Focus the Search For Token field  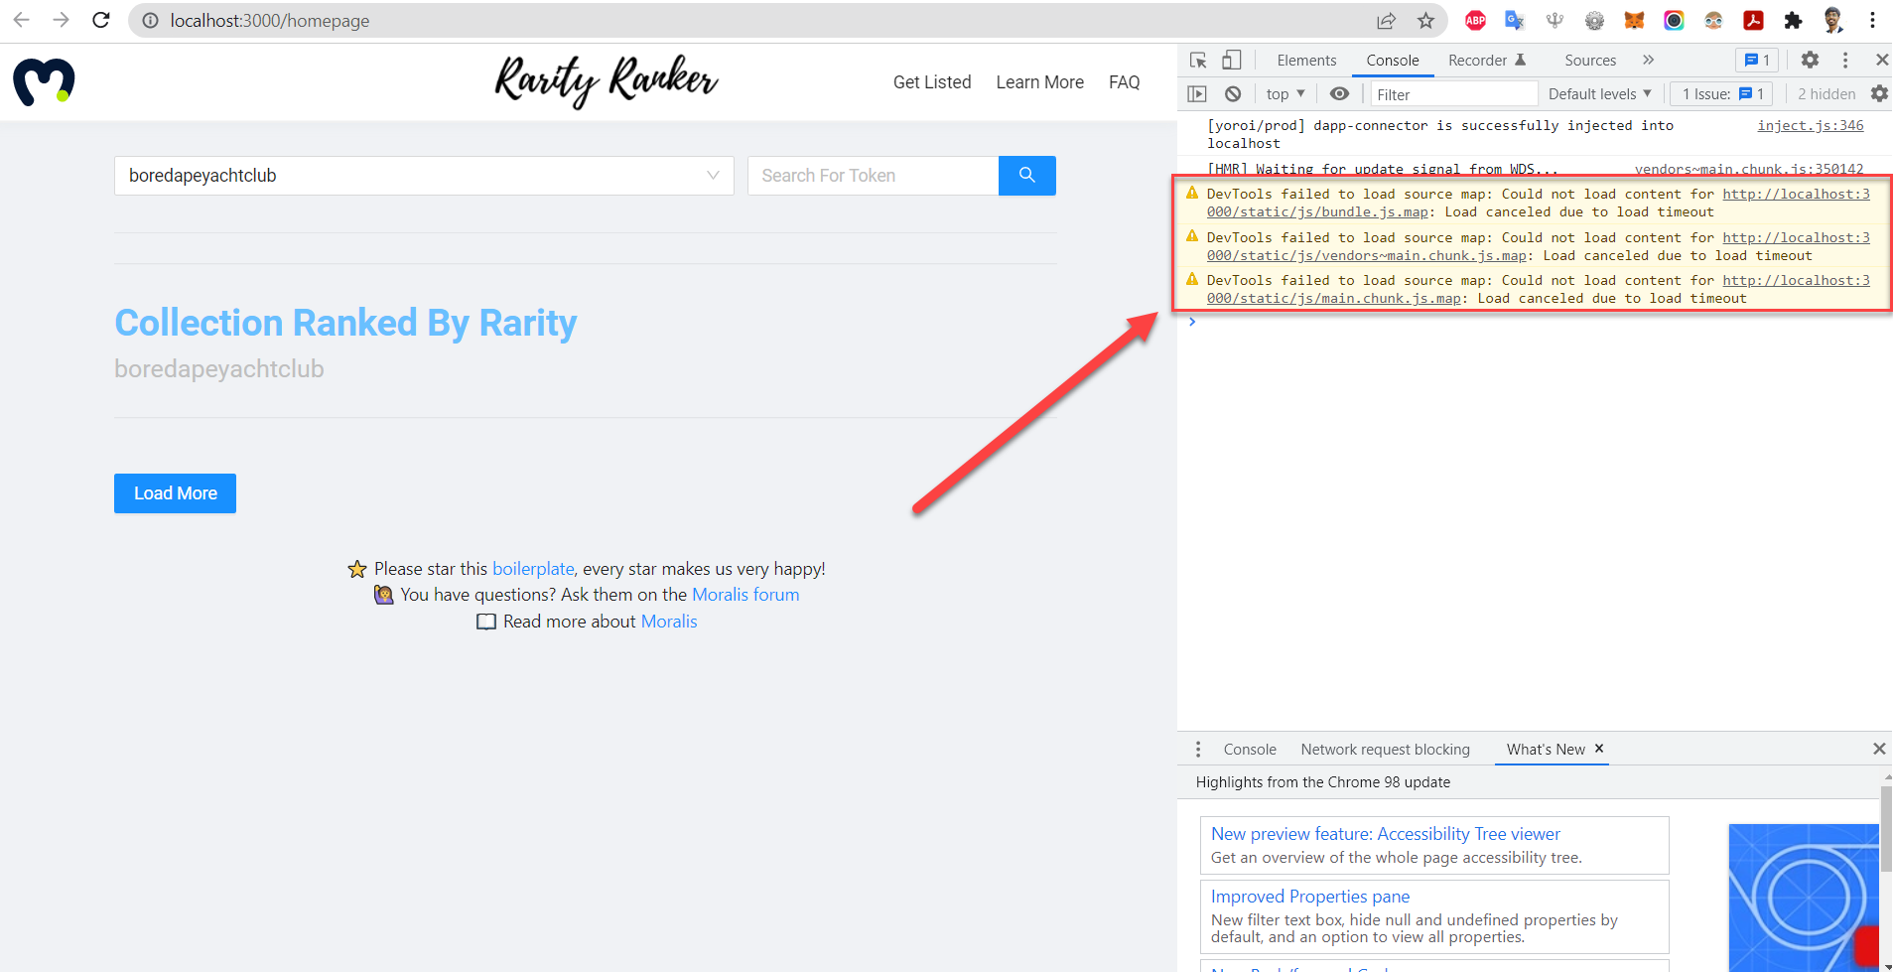pyautogui.click(x=873, y=176)
